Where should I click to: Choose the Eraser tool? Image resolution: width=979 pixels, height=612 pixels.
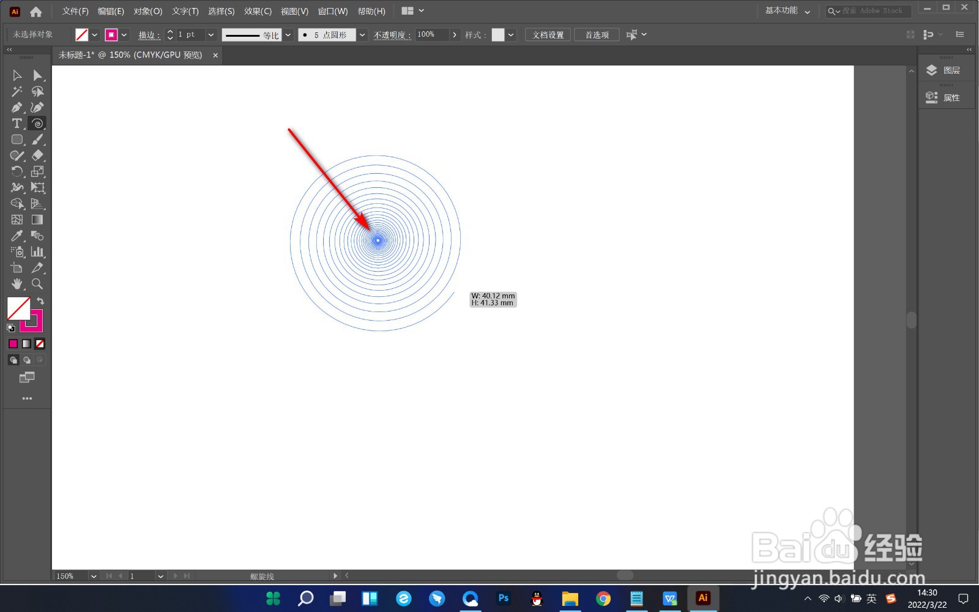point(37,155)
